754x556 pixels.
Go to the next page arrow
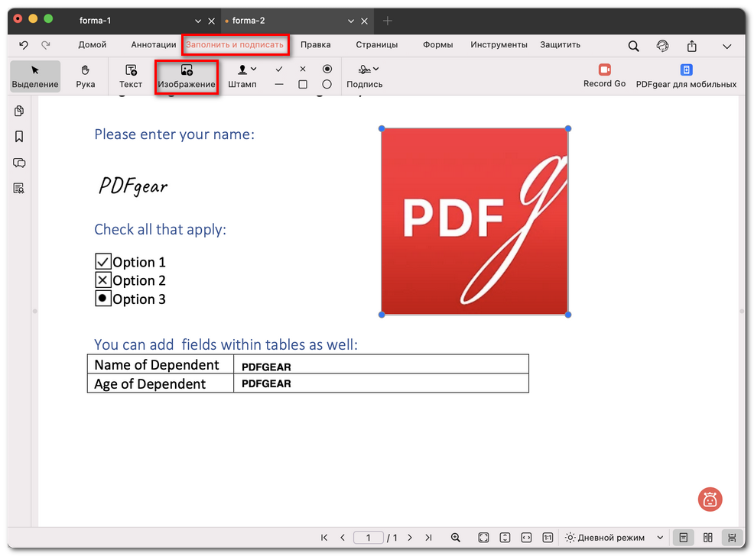click(410, 538)
